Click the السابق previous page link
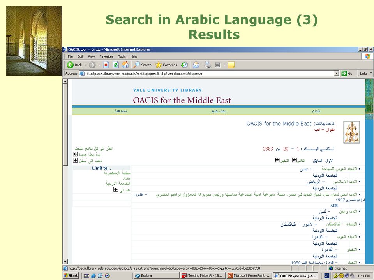 point(318,161)
